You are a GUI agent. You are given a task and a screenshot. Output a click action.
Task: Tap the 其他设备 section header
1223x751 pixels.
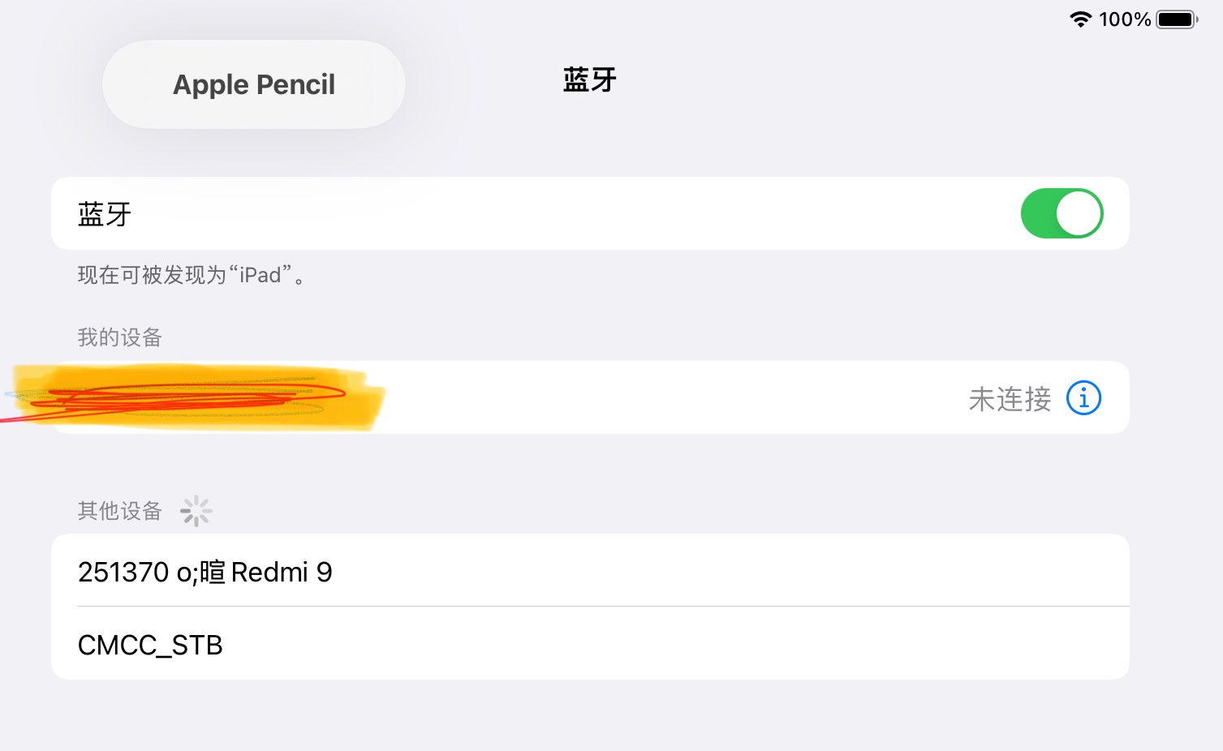tap(120, 511)
